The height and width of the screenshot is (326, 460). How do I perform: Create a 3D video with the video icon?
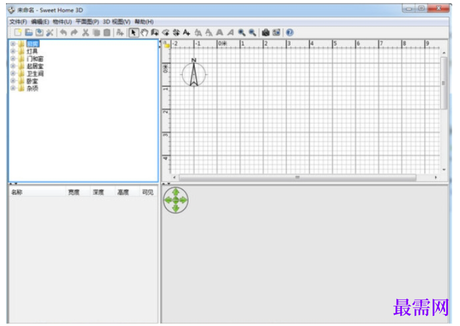pos(276,33)
